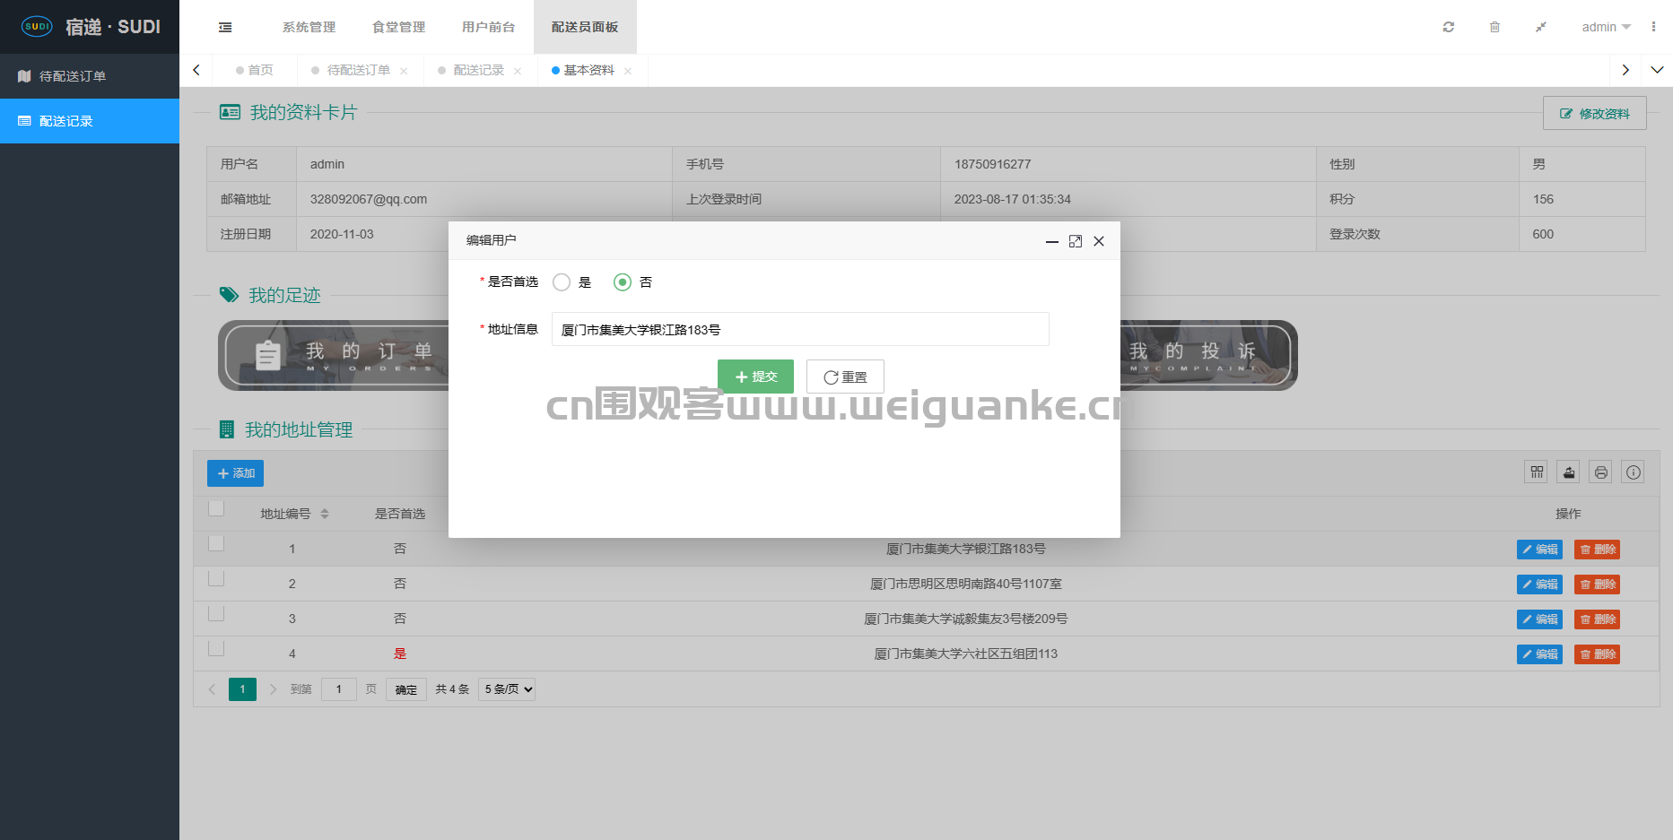Viewport: 1673px width, 840px height.
Task: Edit address 厦门市集美大学银江路183号
Action: (x=1539, y=549)
